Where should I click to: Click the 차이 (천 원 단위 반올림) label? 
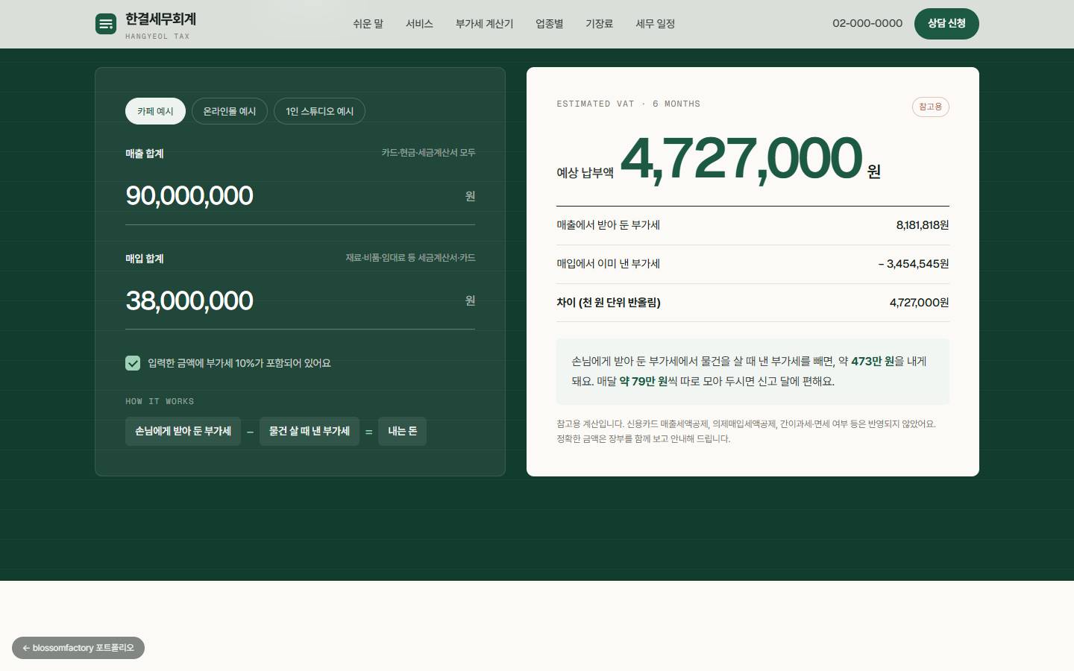609,303
